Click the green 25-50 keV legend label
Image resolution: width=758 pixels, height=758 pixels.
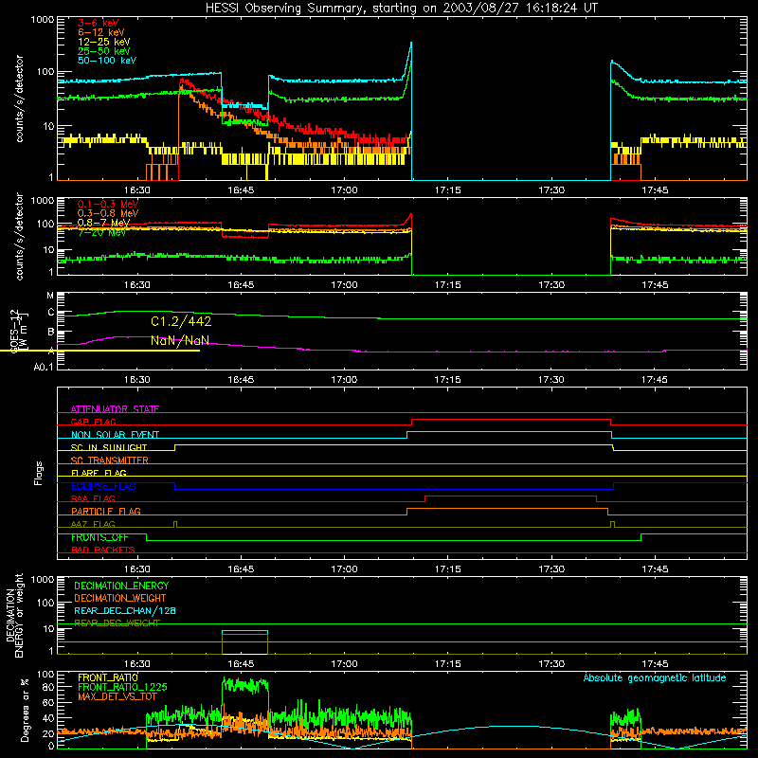click(x=104, y=51)
